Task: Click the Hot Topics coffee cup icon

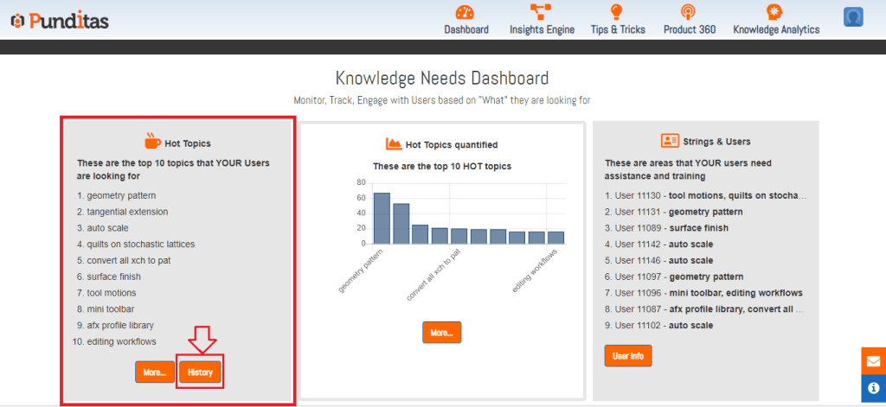Action: click(x=152, y=142)
